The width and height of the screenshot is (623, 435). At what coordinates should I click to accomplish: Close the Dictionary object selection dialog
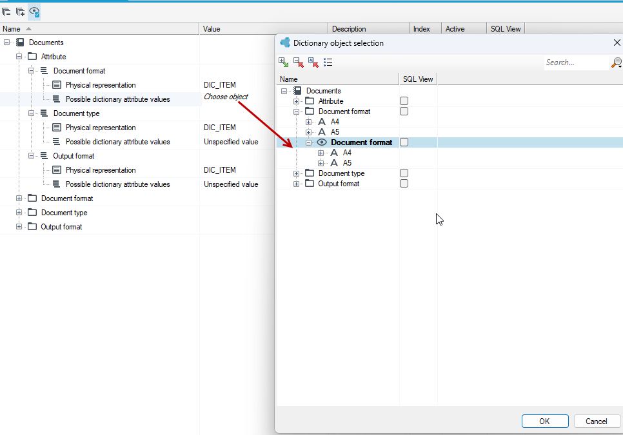click(x=617, y=43)
